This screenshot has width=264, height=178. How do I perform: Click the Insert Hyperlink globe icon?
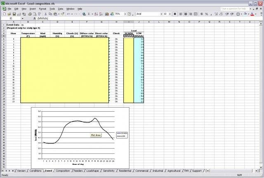84,14
